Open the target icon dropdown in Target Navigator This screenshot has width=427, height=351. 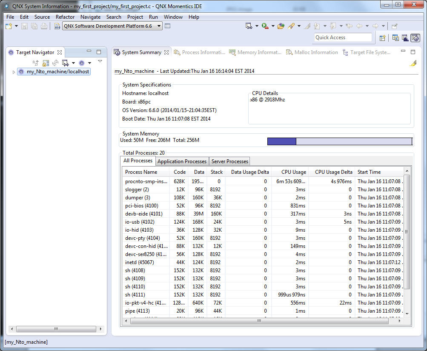(89, 63)
